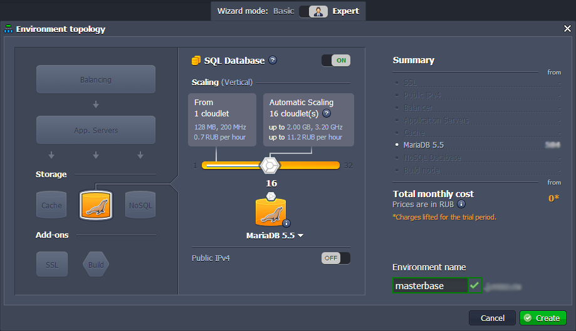Select Expert wizard mode label

click(346, 11)
